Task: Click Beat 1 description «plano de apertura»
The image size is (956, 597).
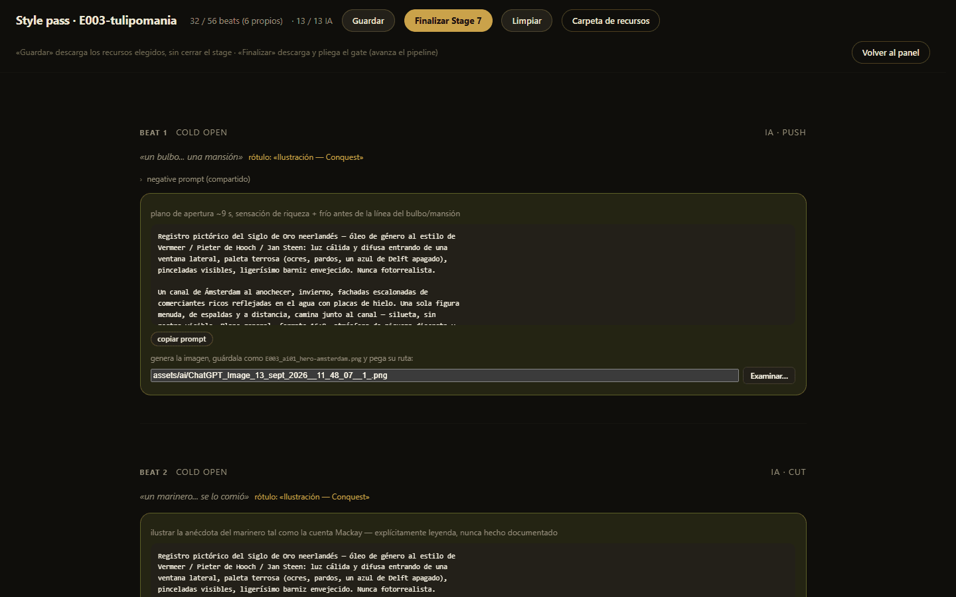Action: [305, 214]
